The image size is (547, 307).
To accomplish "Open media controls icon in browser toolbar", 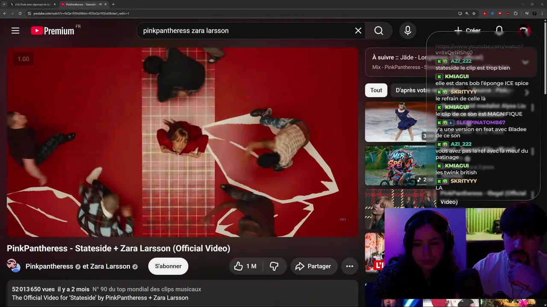I will (527, 13).
